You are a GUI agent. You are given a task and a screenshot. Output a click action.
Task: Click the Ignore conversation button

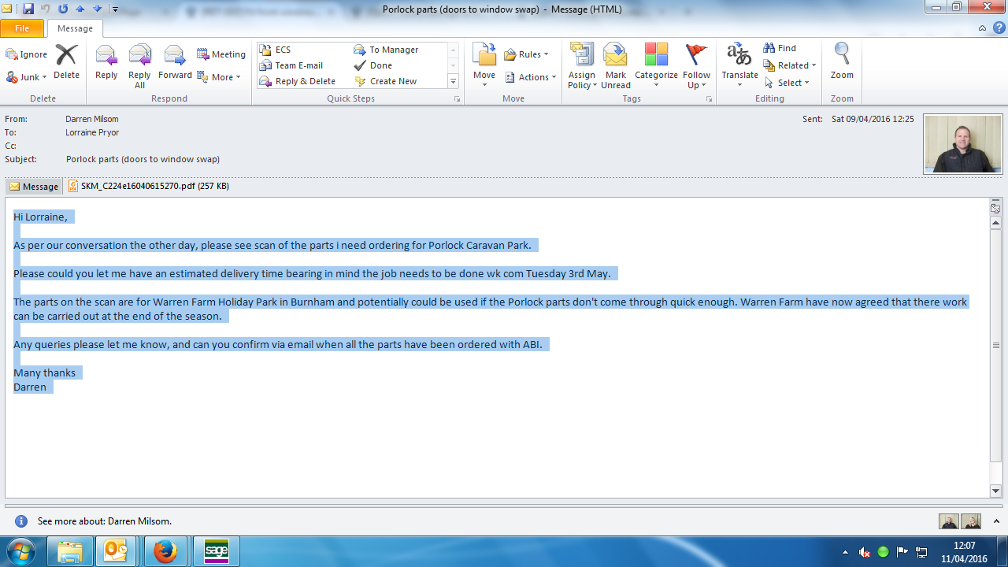[x=27, y=54]
